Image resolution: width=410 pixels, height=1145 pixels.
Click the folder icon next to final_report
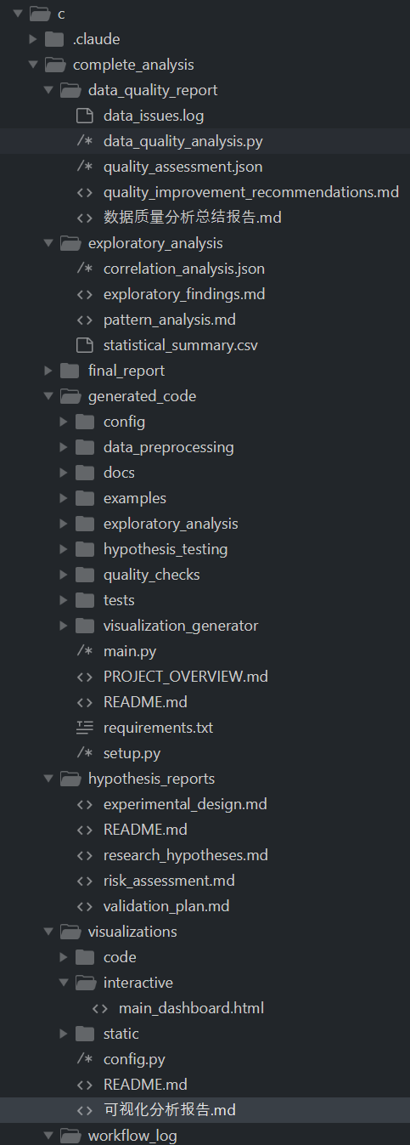pos(70,371)
